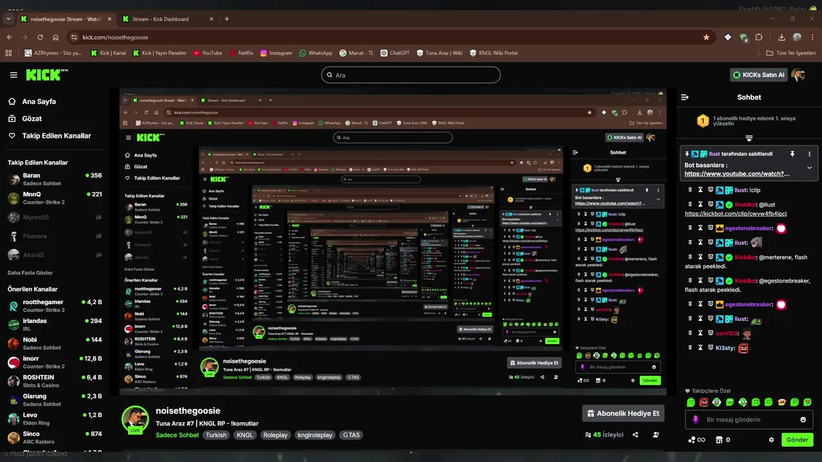Expand the gift leaderboard handle
The image size is (822, 462).
coord(749,139)
